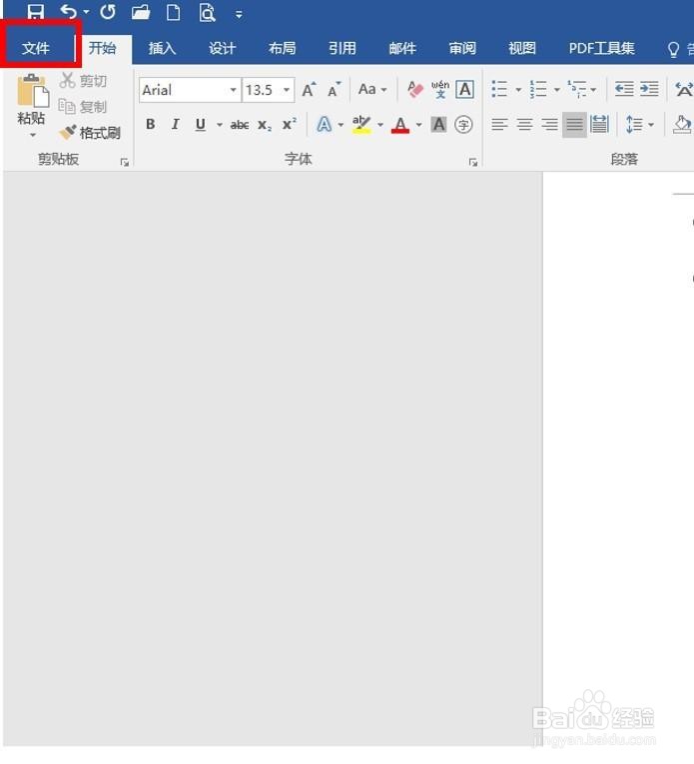
Task: Click 剪切 (Cut)
Action: 83,81
